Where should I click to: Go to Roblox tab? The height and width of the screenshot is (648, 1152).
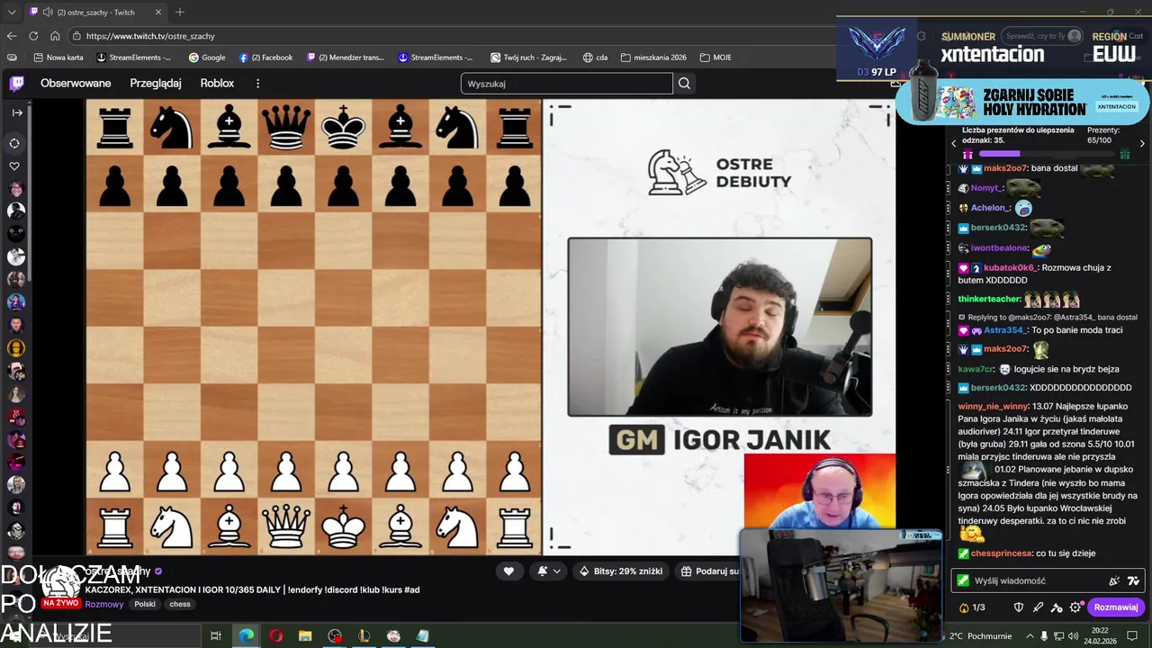coord(217,84)
